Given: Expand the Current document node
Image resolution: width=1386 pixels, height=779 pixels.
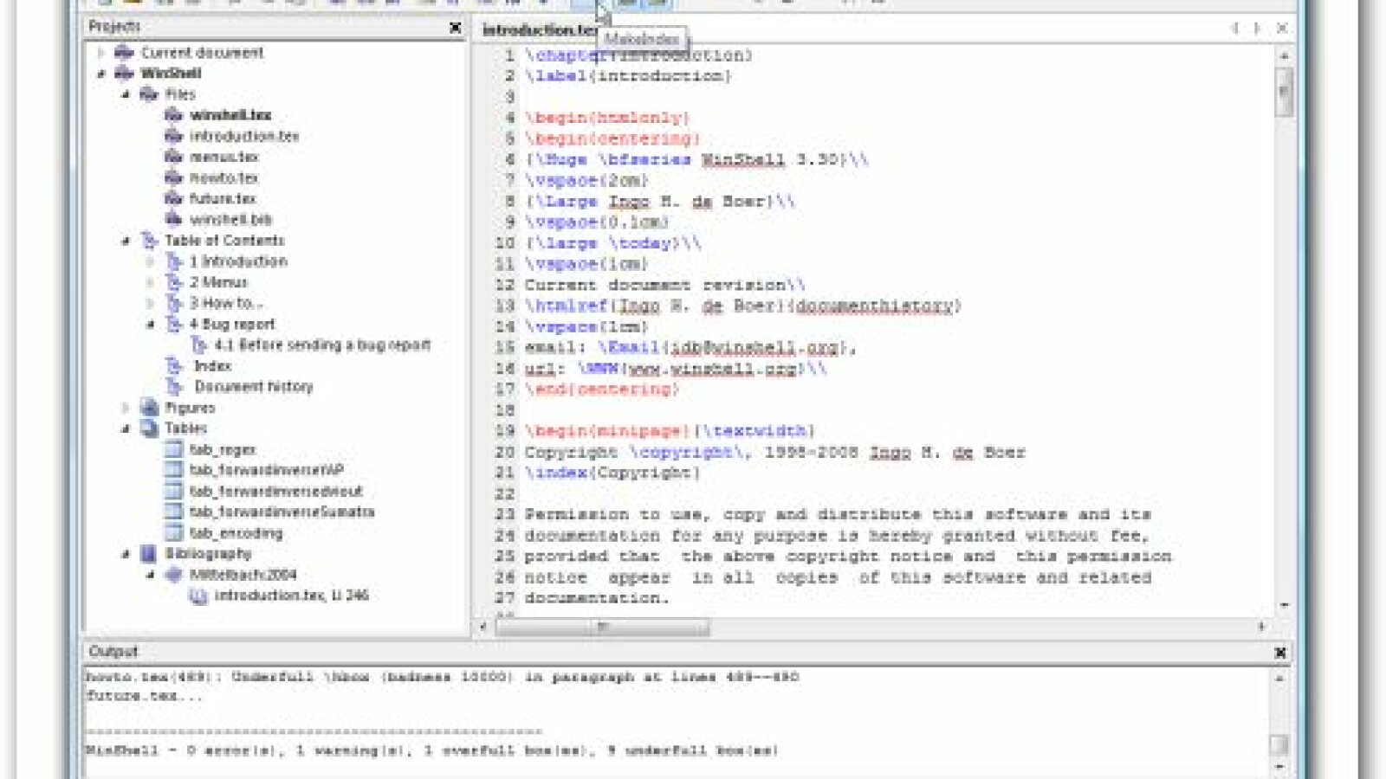Looking at the screenshot, I should [x=100, y=53].
